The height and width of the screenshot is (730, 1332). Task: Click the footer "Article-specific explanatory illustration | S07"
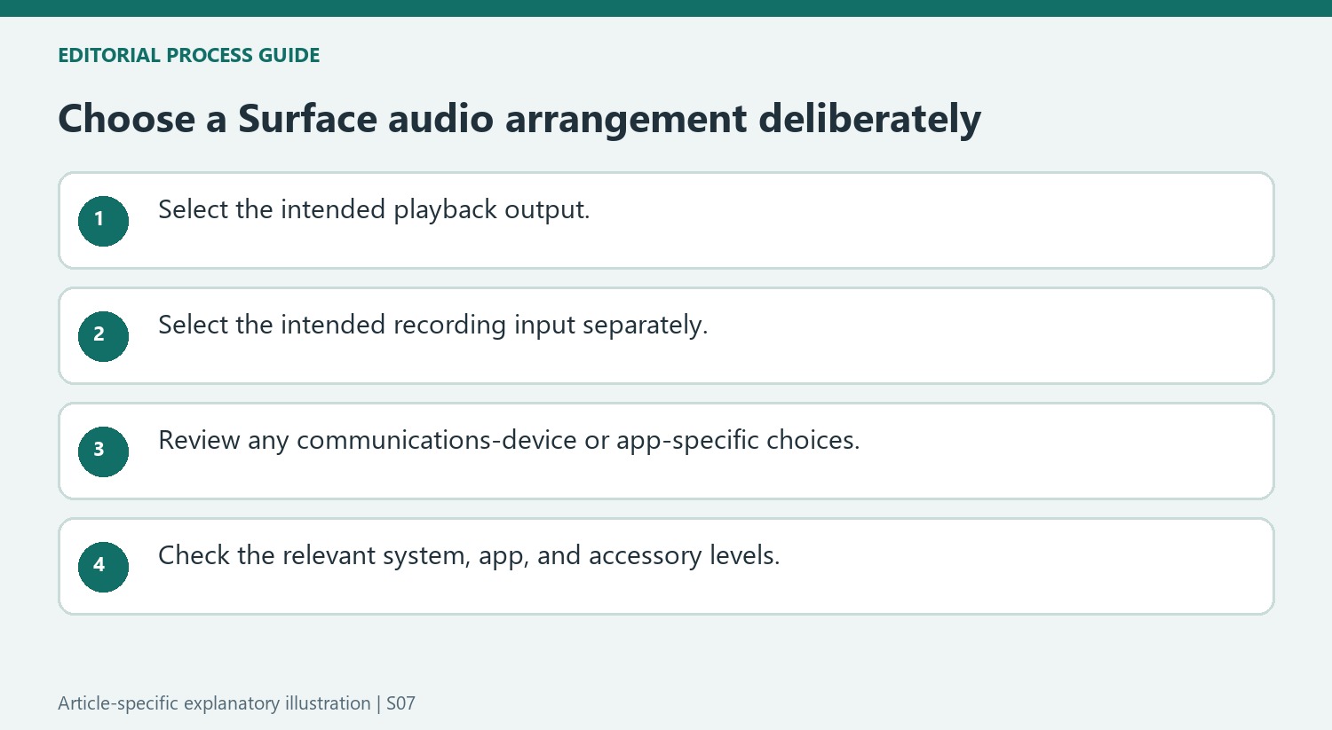point(236,703)
